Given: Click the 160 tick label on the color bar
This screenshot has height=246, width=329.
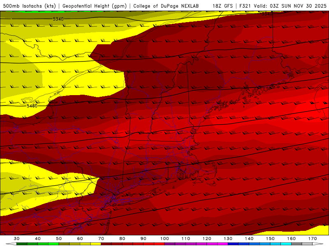Looking at the screenshot, I should point(292,239).
